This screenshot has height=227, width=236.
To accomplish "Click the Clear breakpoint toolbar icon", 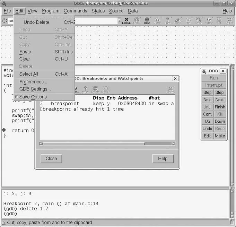I will pos(147,20).
